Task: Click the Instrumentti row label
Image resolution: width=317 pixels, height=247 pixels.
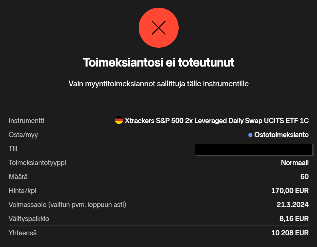Action: [x=26, y=121]
